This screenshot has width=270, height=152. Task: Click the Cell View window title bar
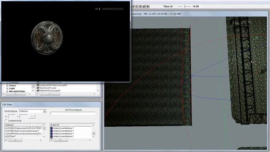click(x=51, y=104)
